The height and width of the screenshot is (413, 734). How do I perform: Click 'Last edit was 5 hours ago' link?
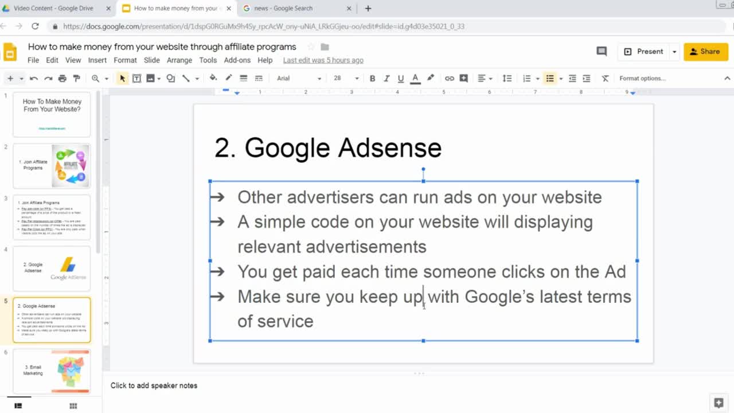pyautogui.click(x=323, y=60)
